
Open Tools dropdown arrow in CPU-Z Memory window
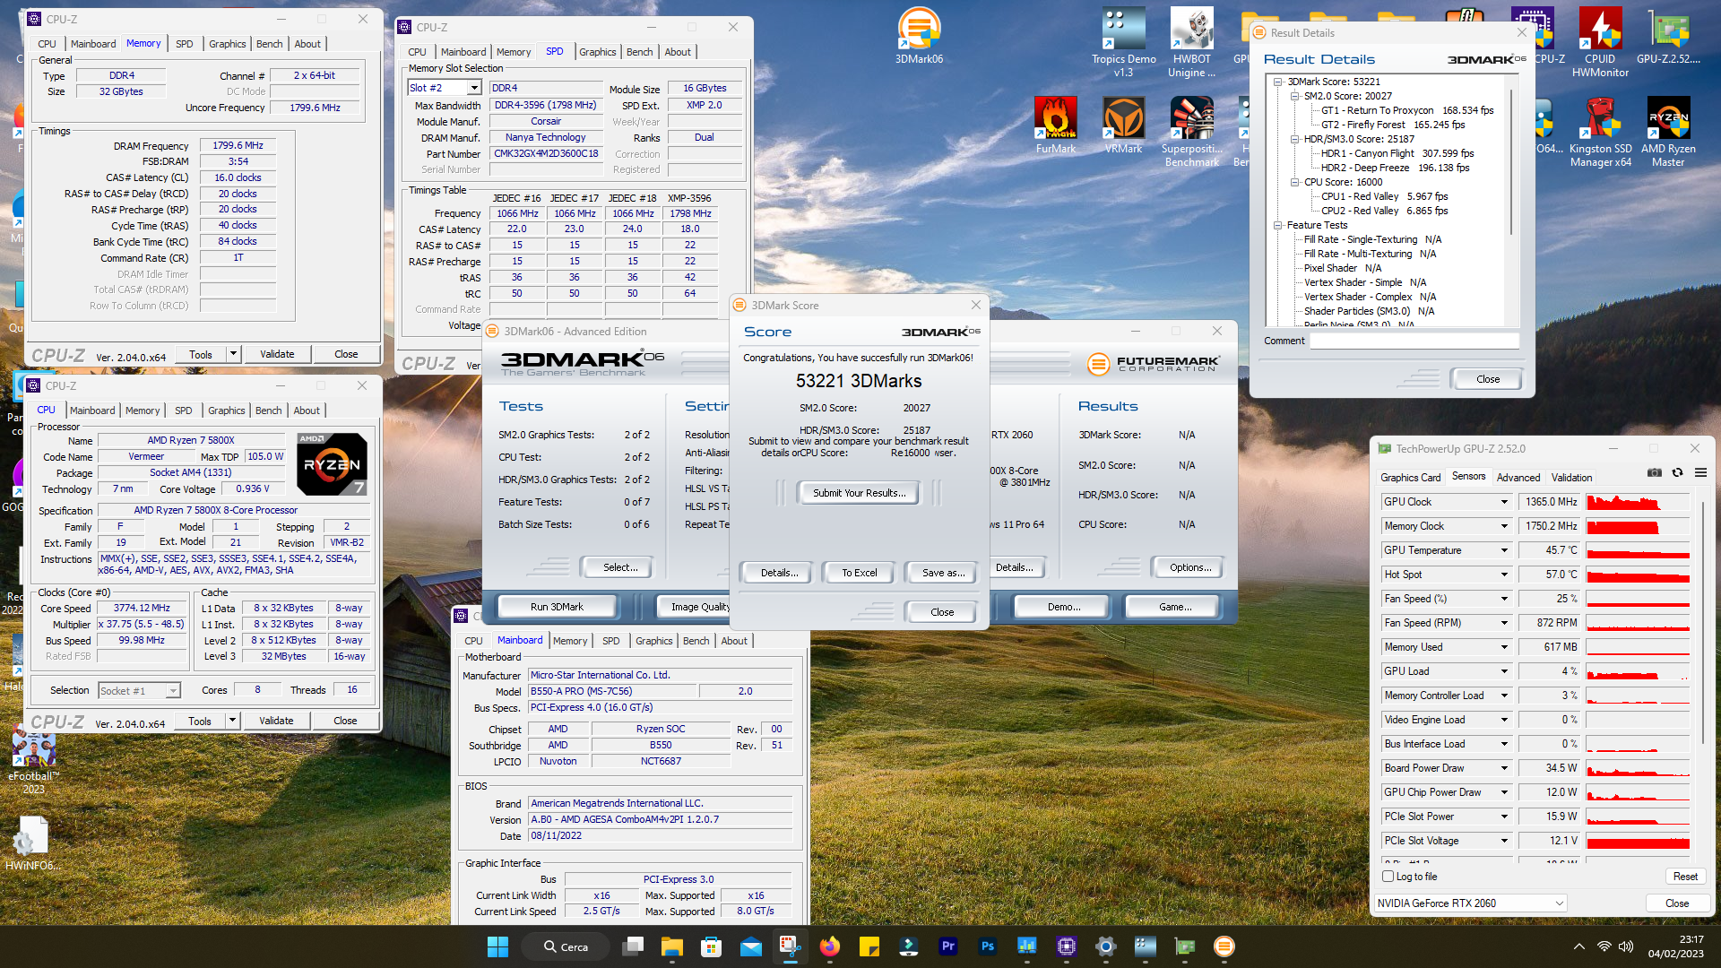pos(234,354)
